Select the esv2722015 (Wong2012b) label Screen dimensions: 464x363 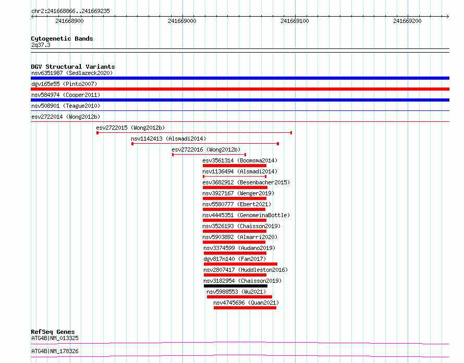point(130,128)
